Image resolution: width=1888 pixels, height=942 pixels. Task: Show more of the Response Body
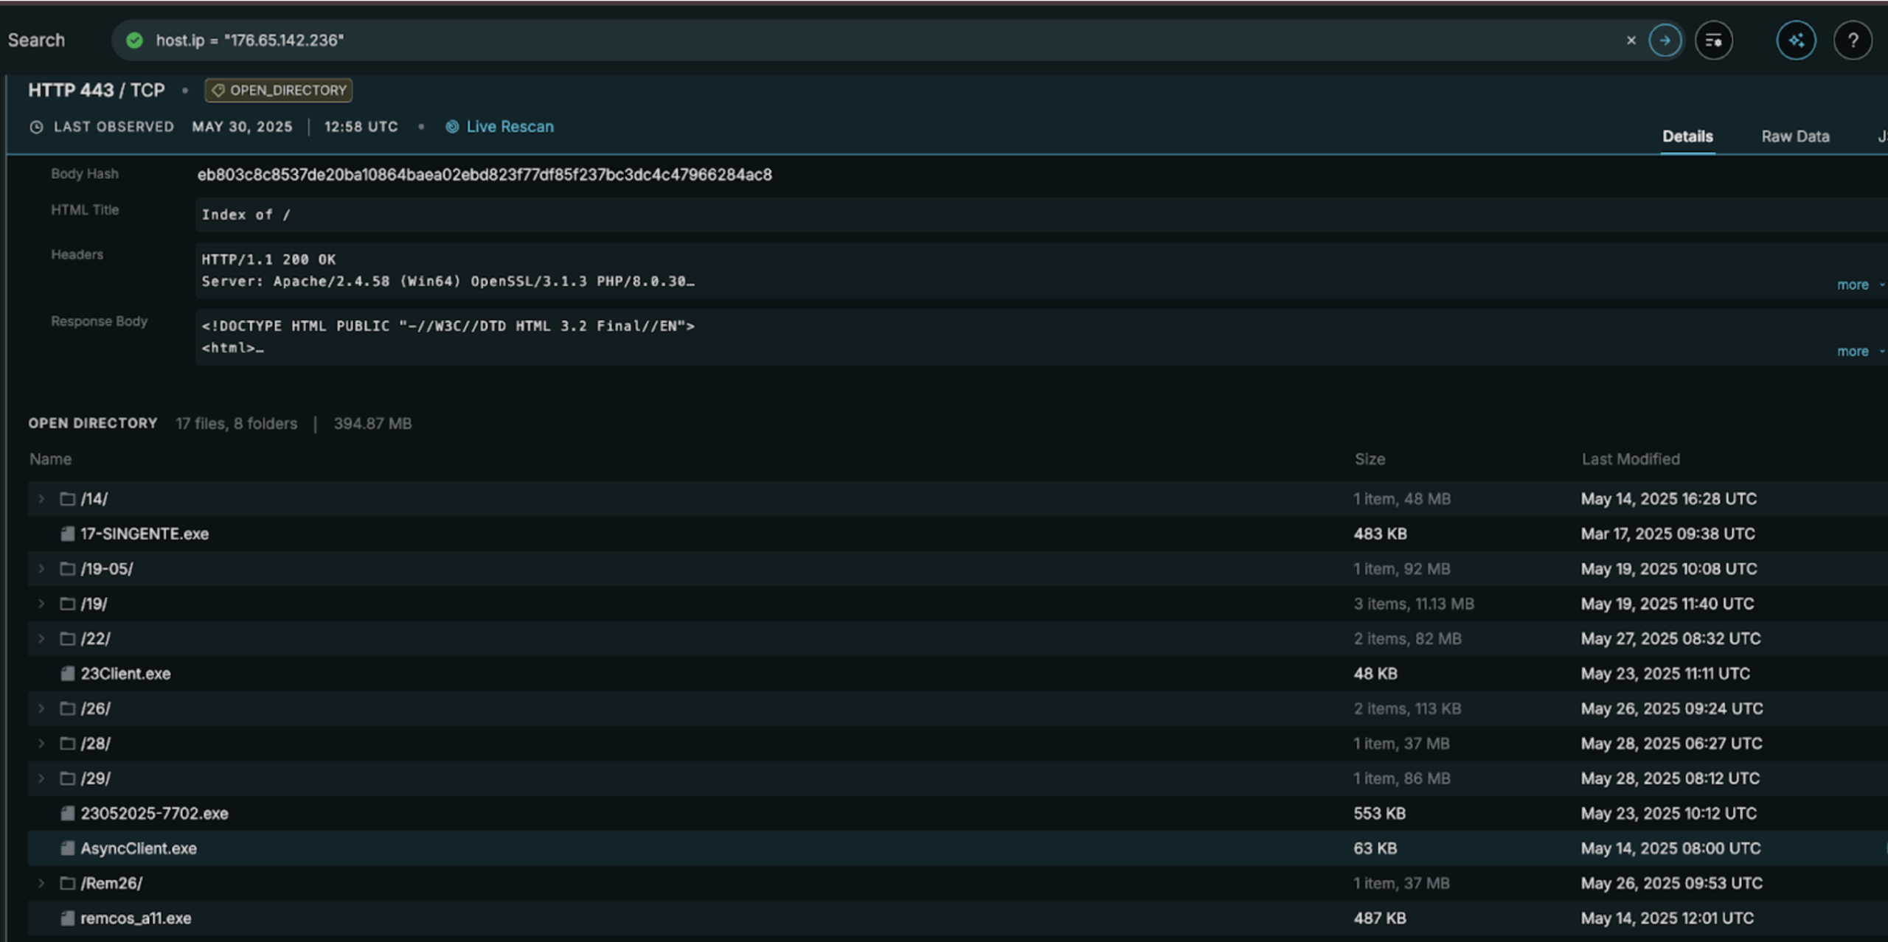pos(1853,351)
